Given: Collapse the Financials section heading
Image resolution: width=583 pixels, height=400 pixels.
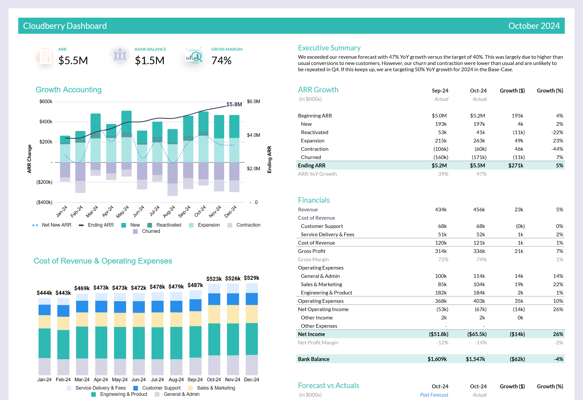Looking at the screenshot, I should (314, 200).
